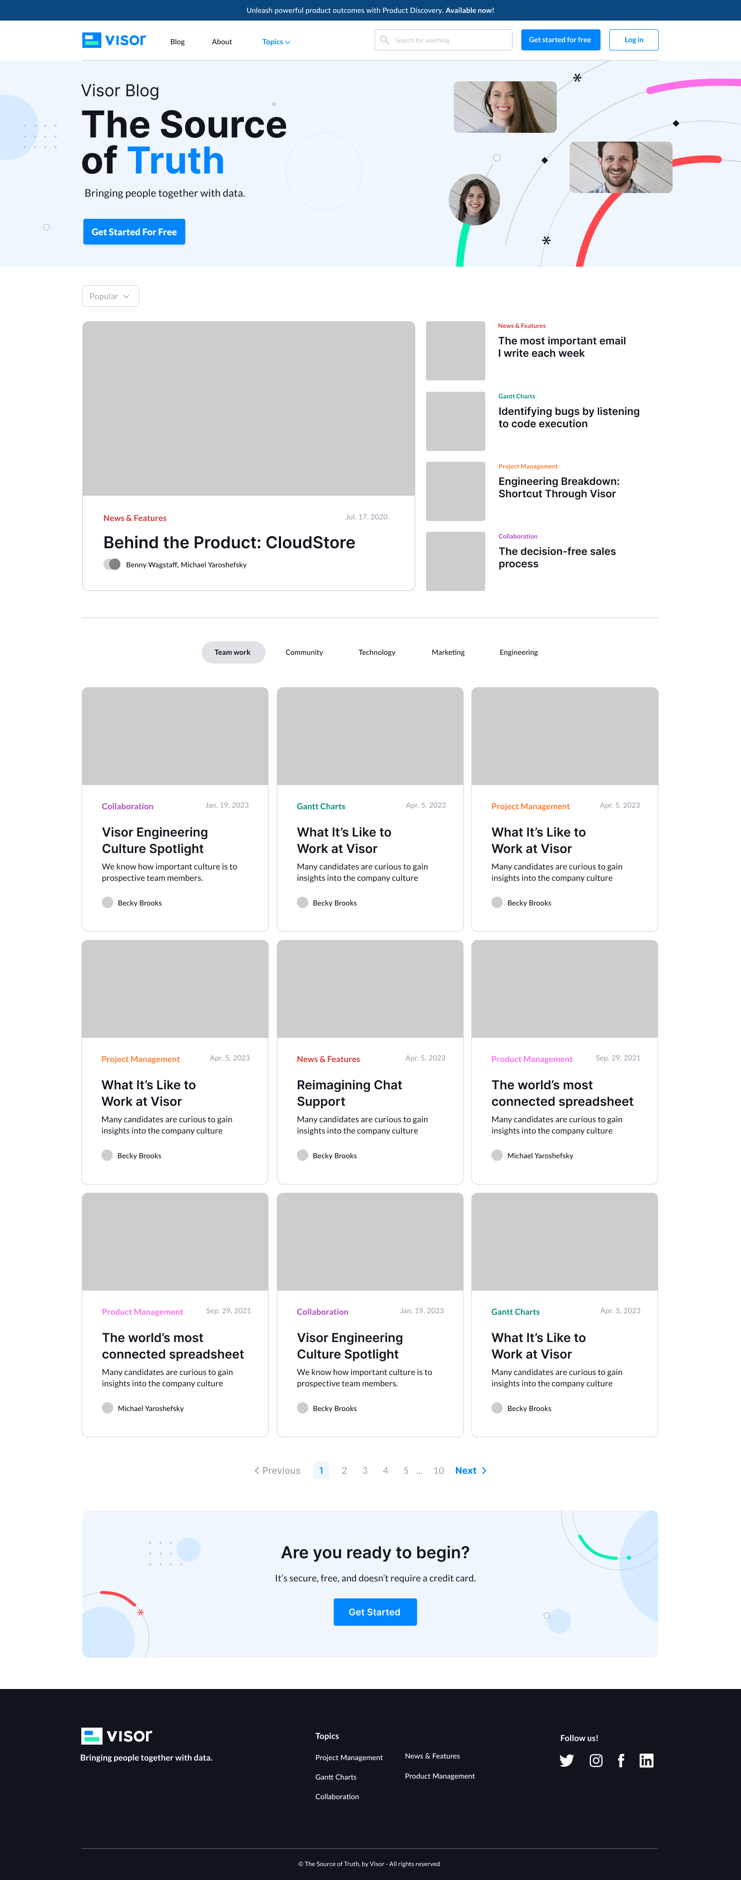Switch to the Engineering tab
741x1880 pixels.
[518, 652]
